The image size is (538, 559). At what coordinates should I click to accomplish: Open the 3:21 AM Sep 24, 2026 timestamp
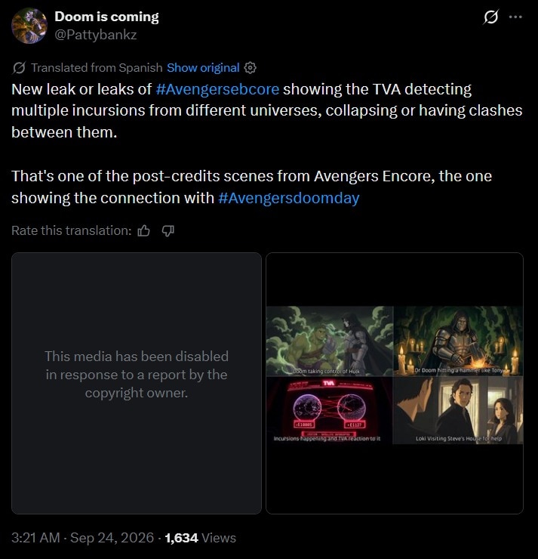82,538
